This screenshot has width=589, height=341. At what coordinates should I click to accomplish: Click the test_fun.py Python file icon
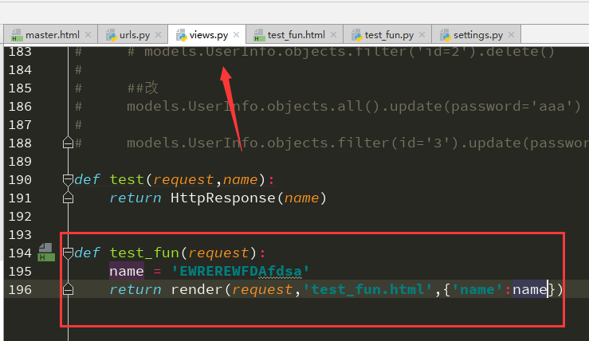pyautogui.click(x=356, y=35)
